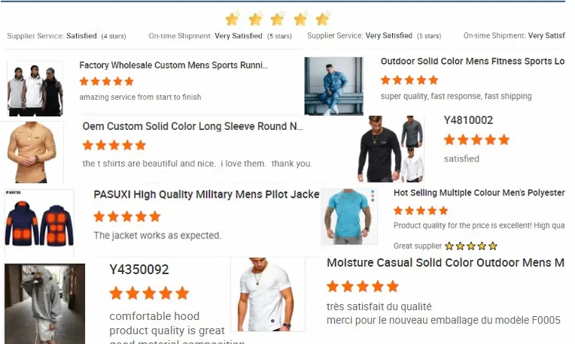Open Outdoor Solid Color Mens Fitness Sports link

coord(473,61)
